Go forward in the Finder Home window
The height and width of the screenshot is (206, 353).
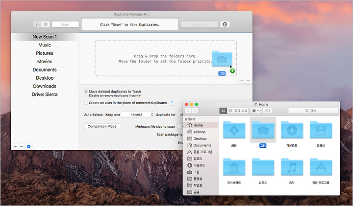tap(195, 111)
